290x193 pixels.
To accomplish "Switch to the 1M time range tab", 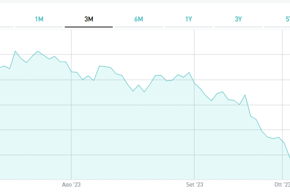I will [39, 19].
